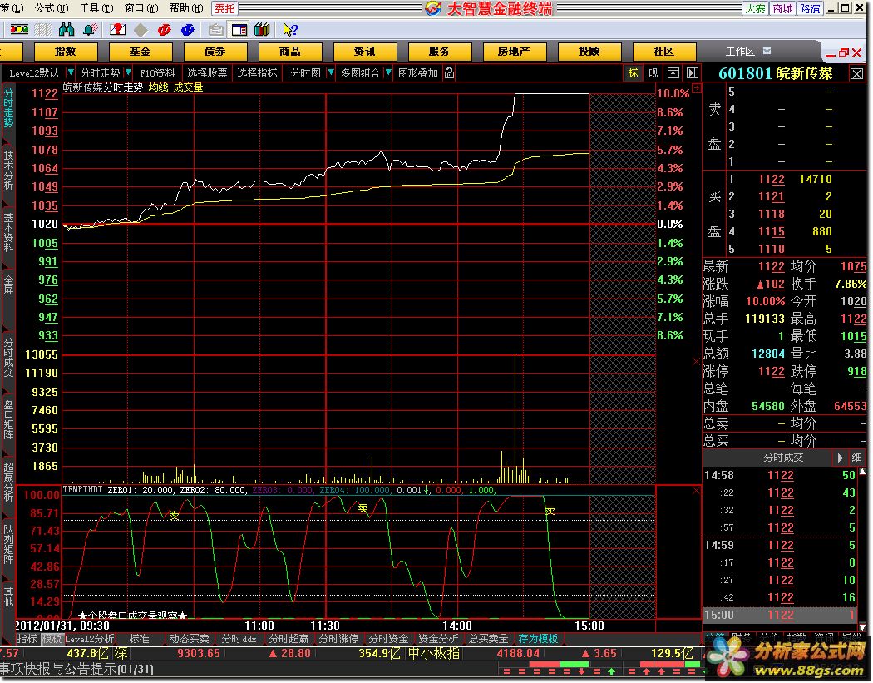Click the red question mark chart icon
This screenshot has width=873, height=683.
(x=117, y=29)
